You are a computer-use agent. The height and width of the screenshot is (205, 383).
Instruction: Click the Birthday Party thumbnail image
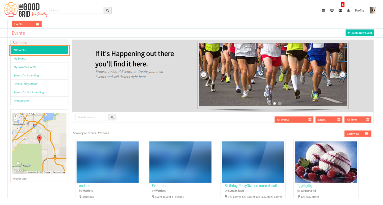coord(253,162)
